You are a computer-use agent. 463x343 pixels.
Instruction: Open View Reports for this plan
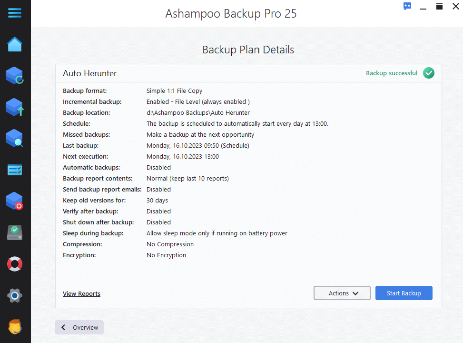81,293
